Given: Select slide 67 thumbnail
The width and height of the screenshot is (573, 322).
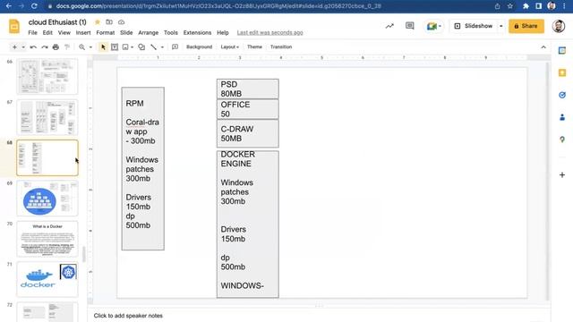Looking at the screenshot, I should click(x=47, y=117).
